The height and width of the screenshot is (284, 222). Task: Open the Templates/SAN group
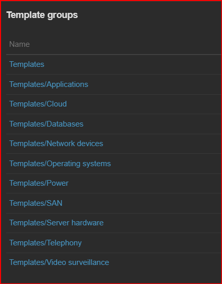point(36,203)
